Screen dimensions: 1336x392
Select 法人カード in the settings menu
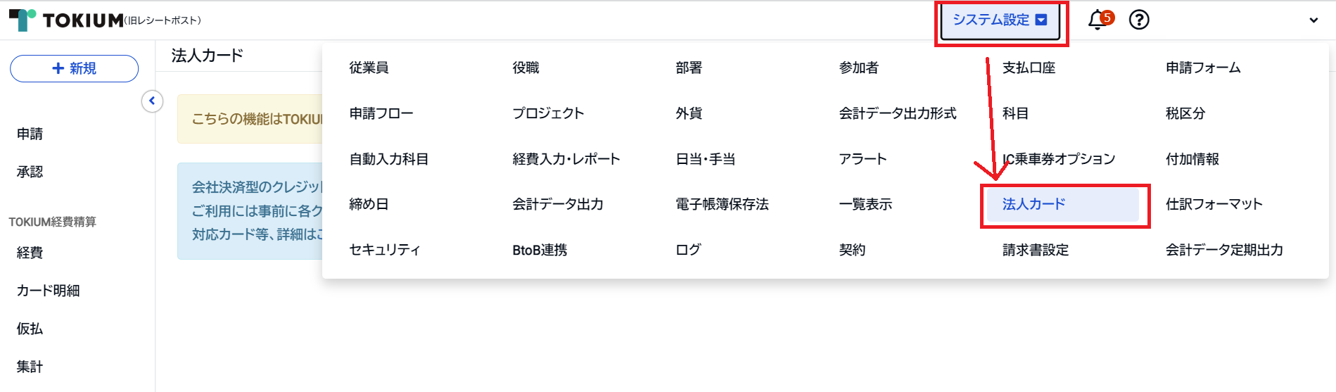[1062, 204]
